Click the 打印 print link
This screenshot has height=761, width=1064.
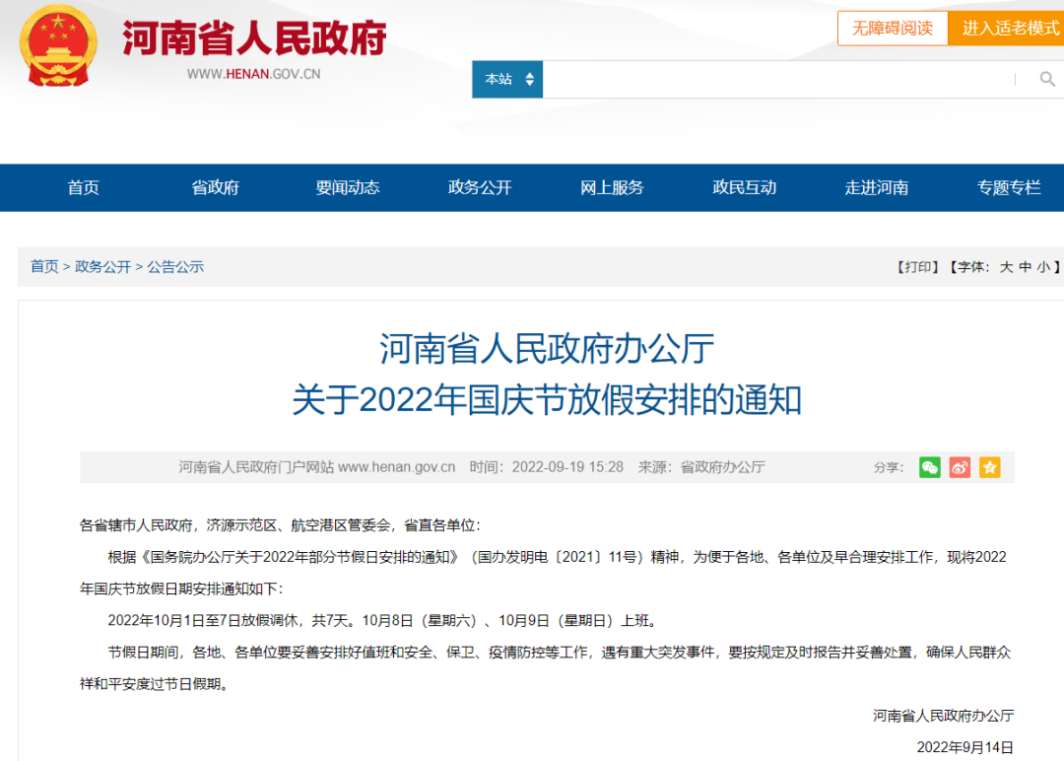click(x=917, y=267)
